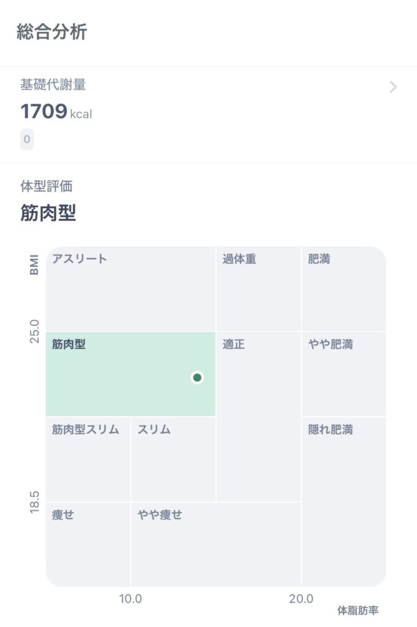Click the 0 change badge

pos(27,140)
